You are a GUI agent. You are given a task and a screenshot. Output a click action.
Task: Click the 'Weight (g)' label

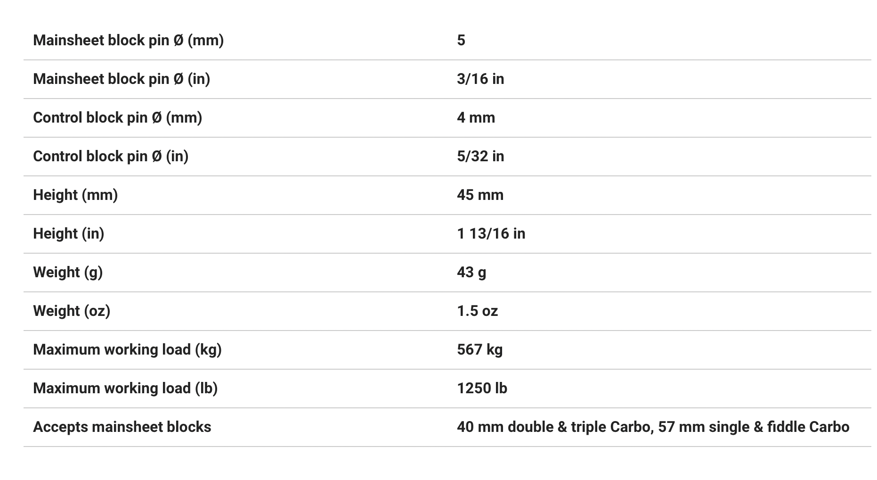click(x=68, y=273)
